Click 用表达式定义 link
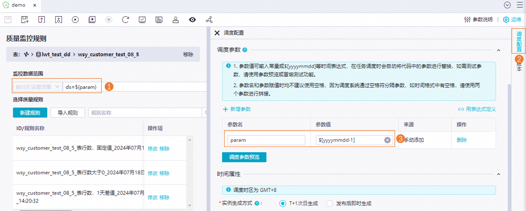The image size is (526, 211). [477, 109]
